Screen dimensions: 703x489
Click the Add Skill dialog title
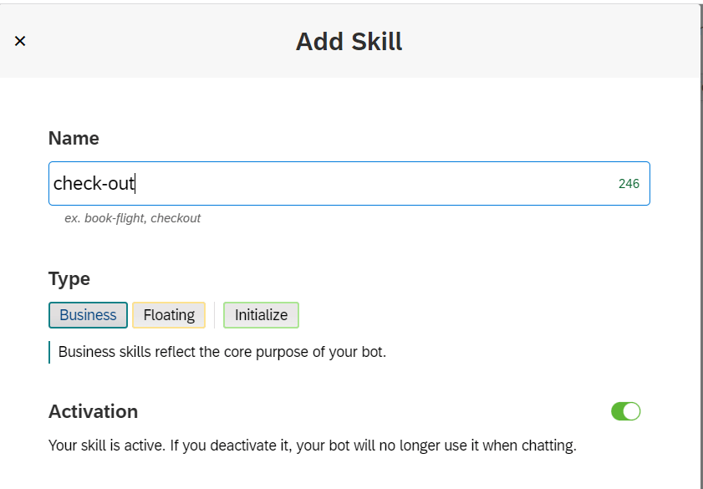[349, 41]
